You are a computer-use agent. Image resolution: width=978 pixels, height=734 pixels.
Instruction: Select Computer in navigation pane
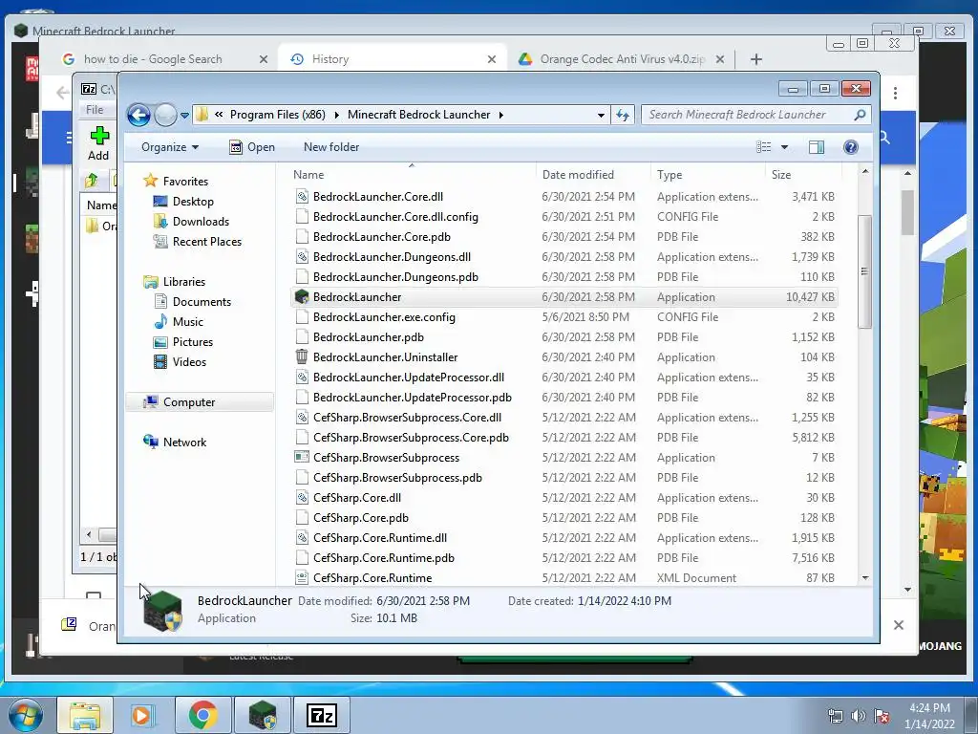pos(189,402)
